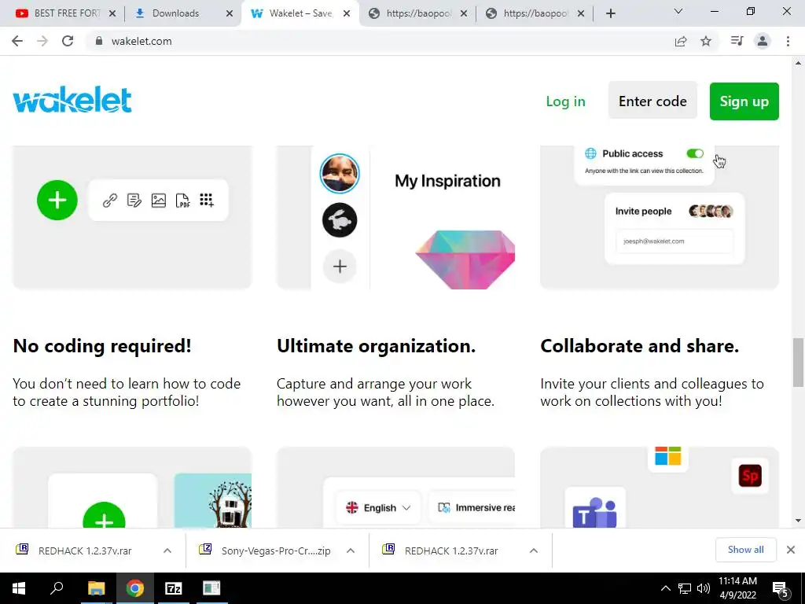Open the Windows Start menu
This screenshot has width=805, height=604.
pos(19,588)
